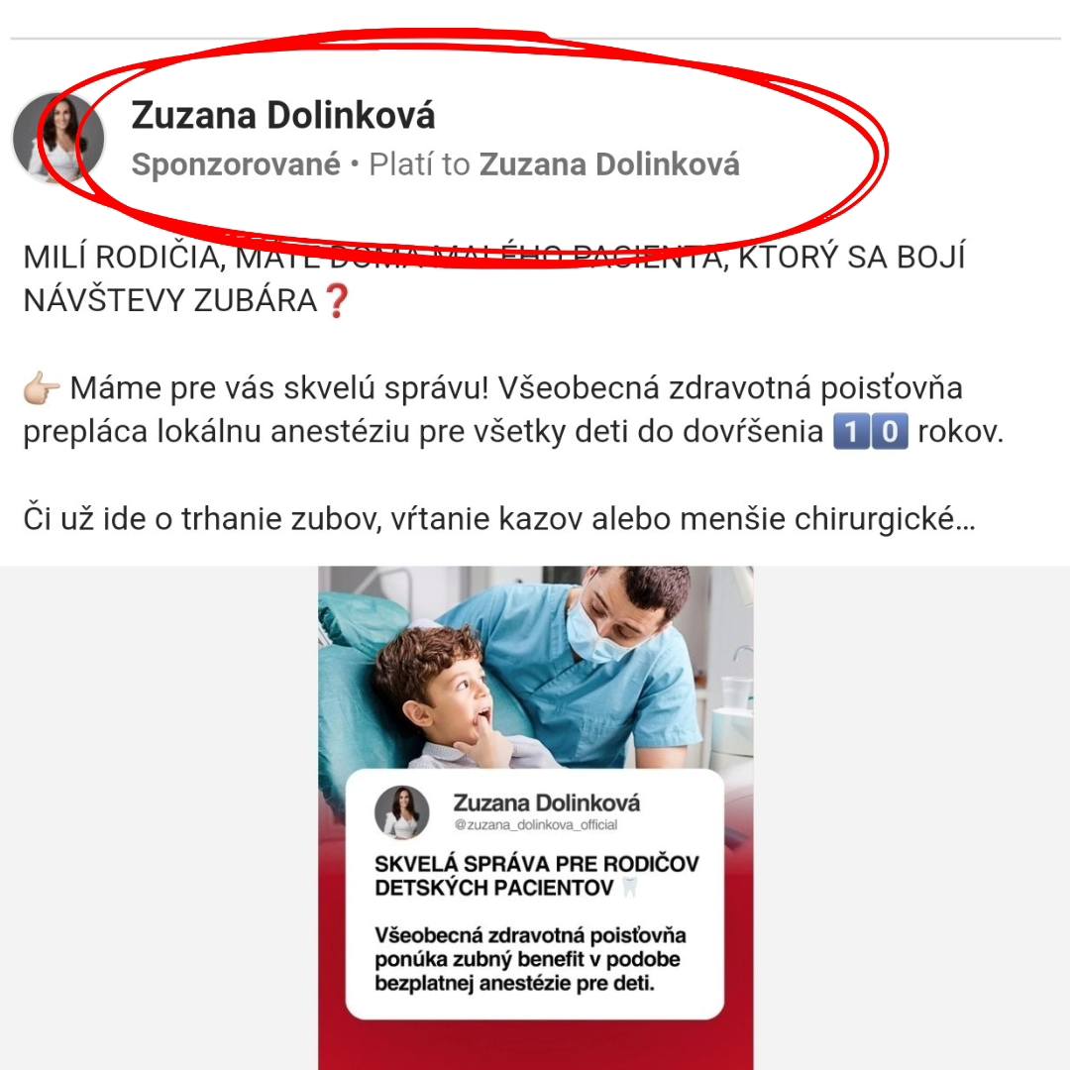Screen dimensions: 1070x1070
Task: Open 'Platí to Zuzana Dolinková' payer link
Action: coord(554,164)
